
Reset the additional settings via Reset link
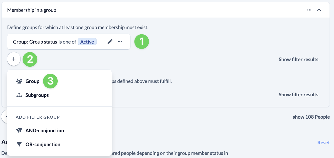click(323, 143)
